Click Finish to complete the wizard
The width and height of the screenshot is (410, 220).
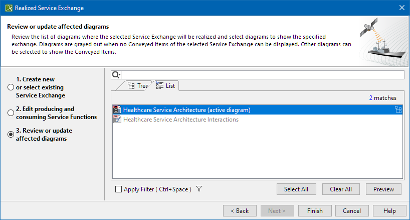tap(315, 210)
